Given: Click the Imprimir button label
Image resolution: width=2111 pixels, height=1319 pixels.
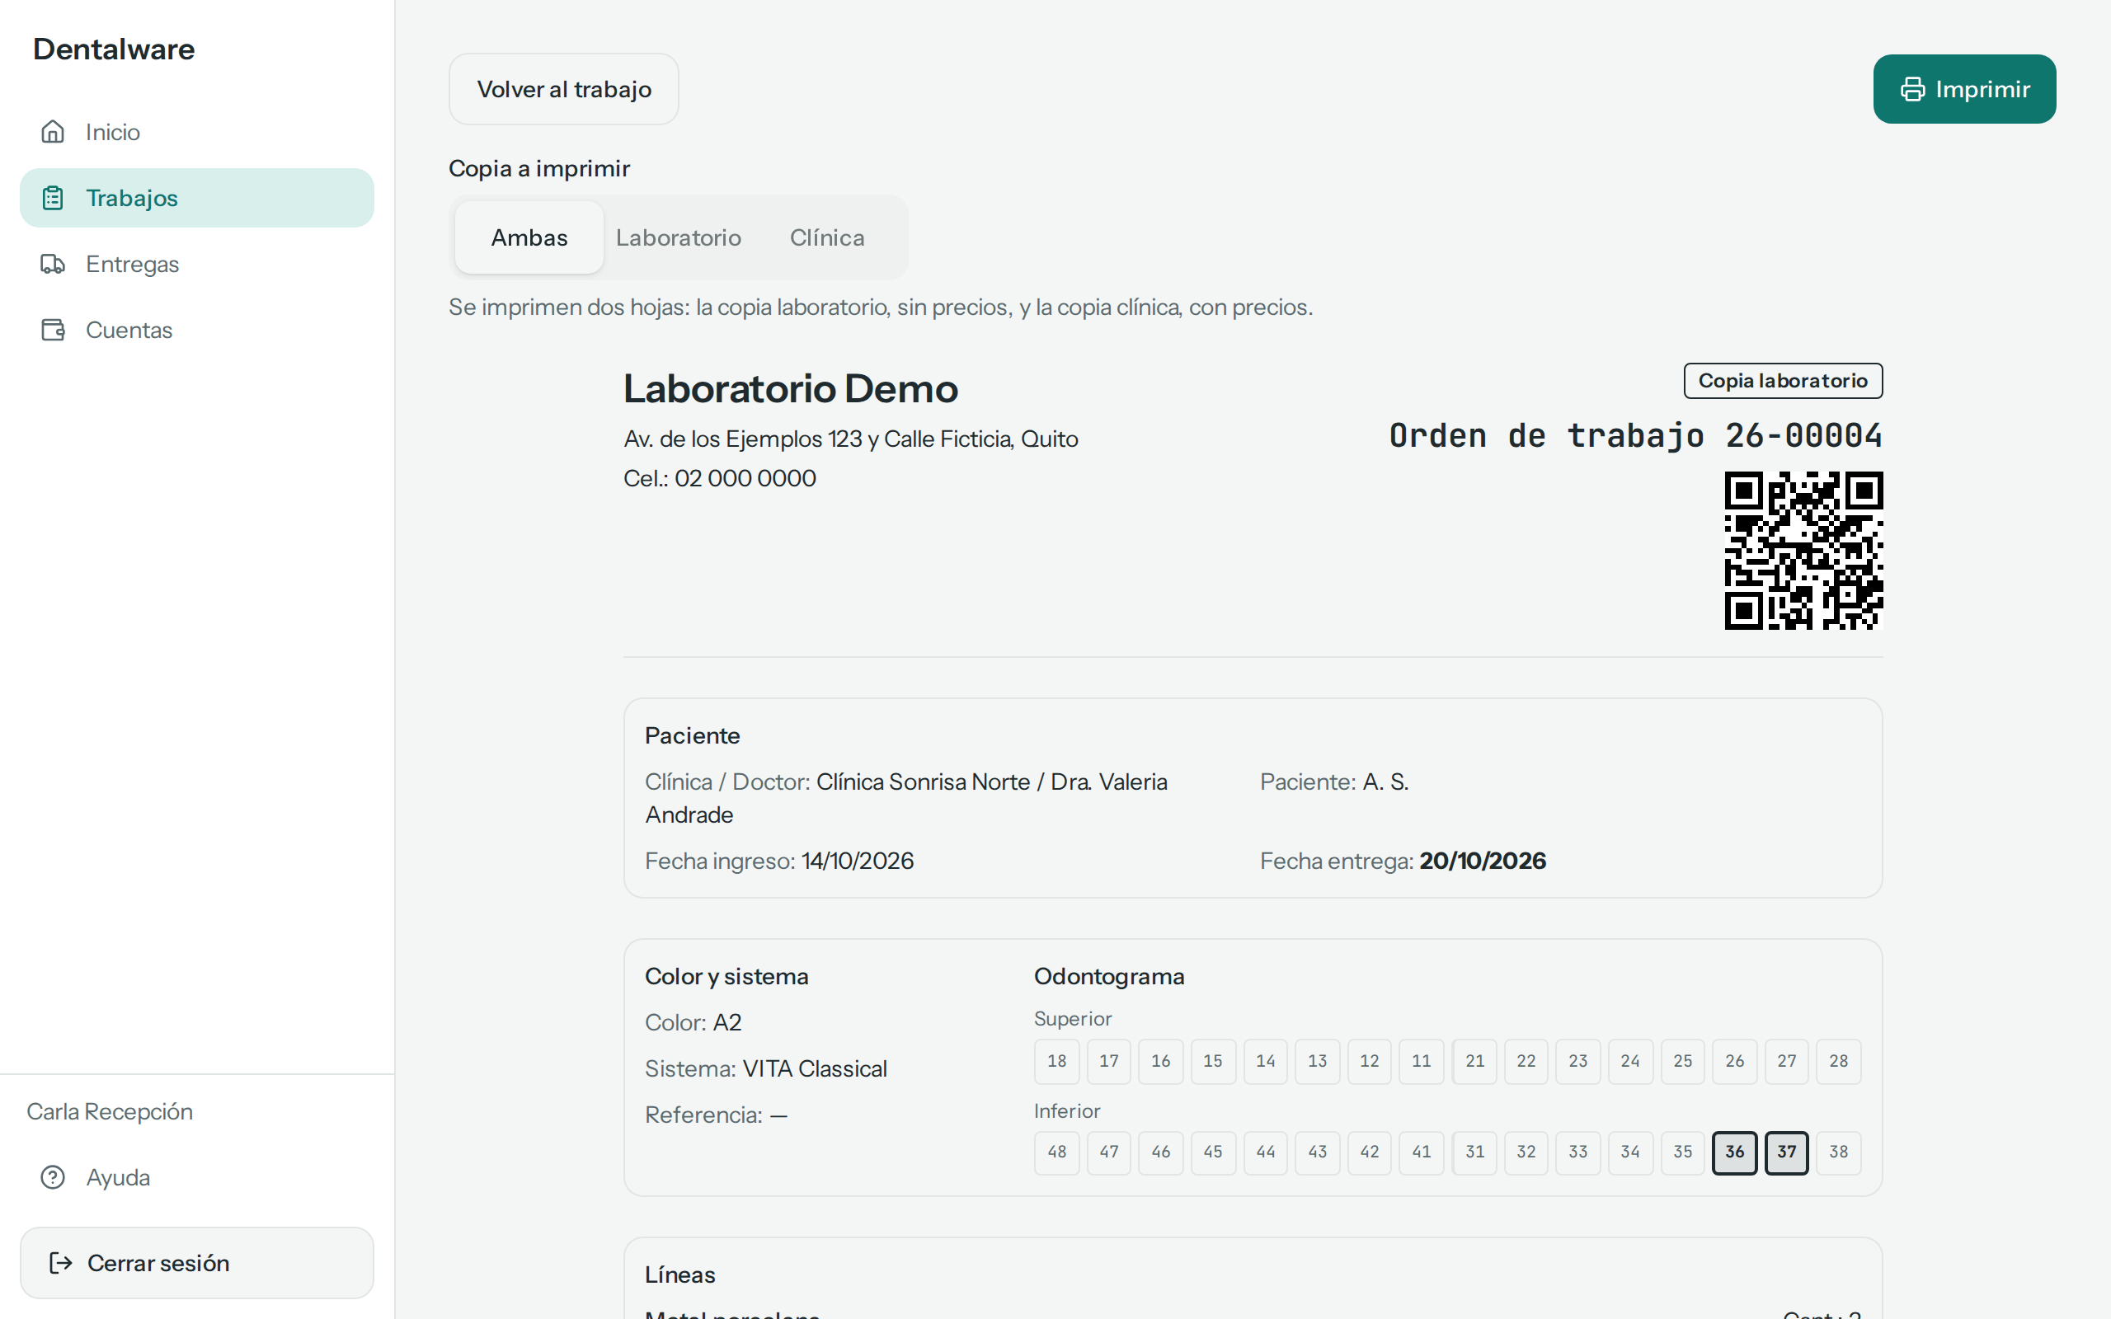Looking at the screenshot, I should (x=1982, y=89).
